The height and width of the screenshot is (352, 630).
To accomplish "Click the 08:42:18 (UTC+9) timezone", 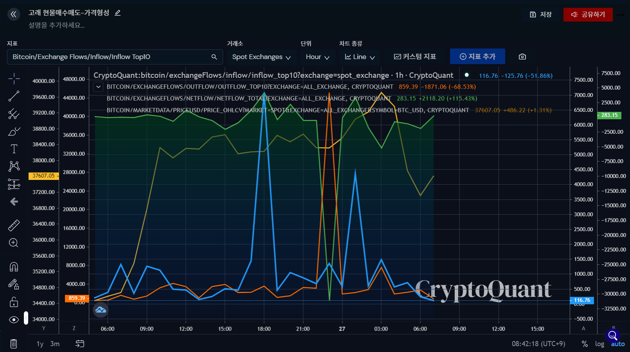I will 538,344.
